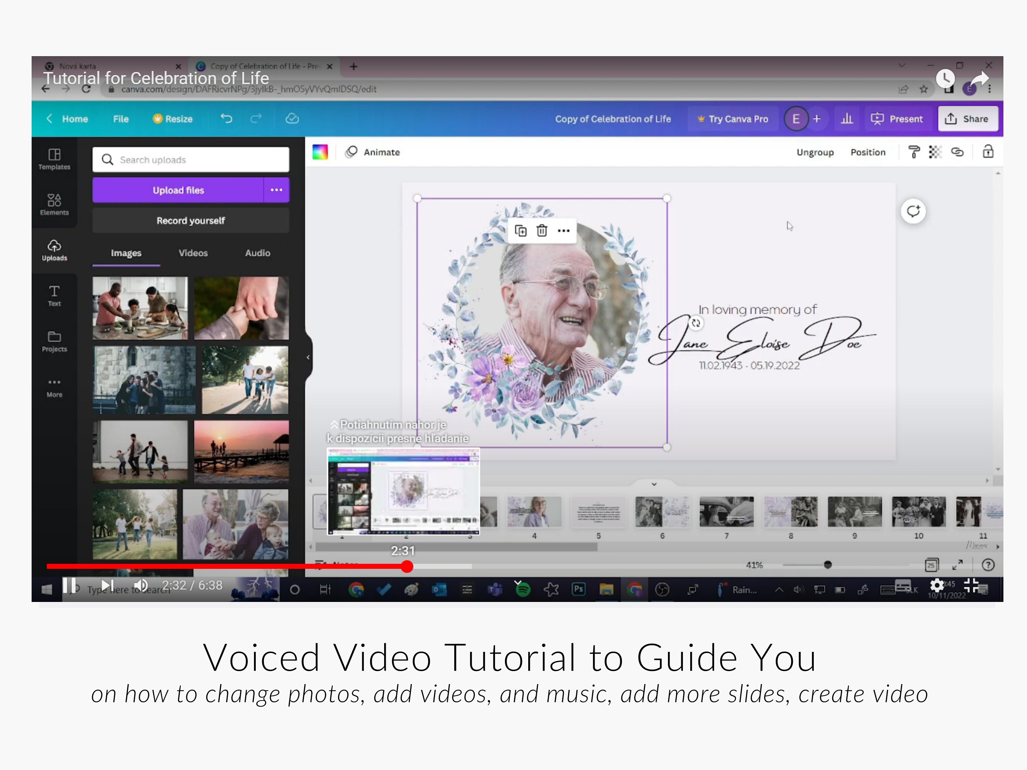Image resolution: width=1027 pixels, height=770 pixels.
Task: Open the File menu
Action: pos(121,119)
